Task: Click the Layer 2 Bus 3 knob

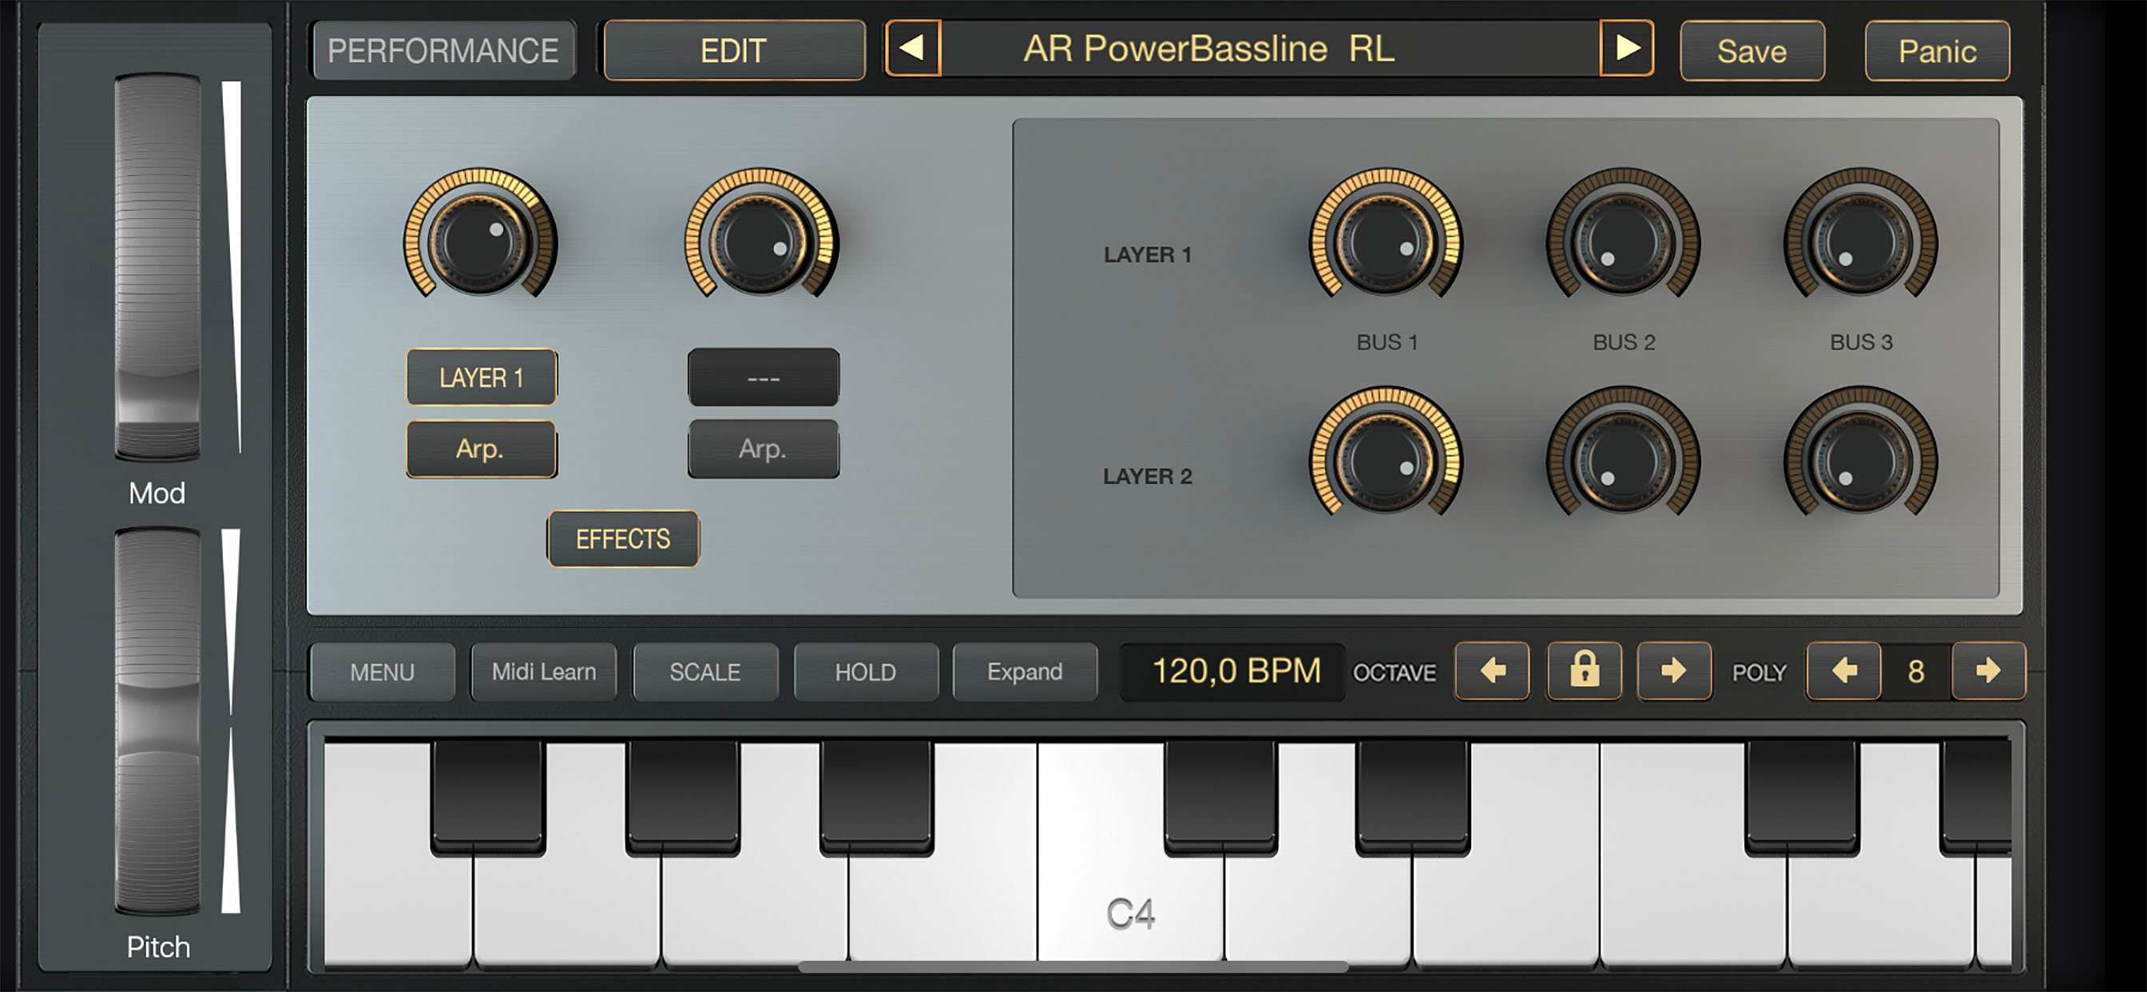Action: pyautogui.click(x=1860, y=459)
